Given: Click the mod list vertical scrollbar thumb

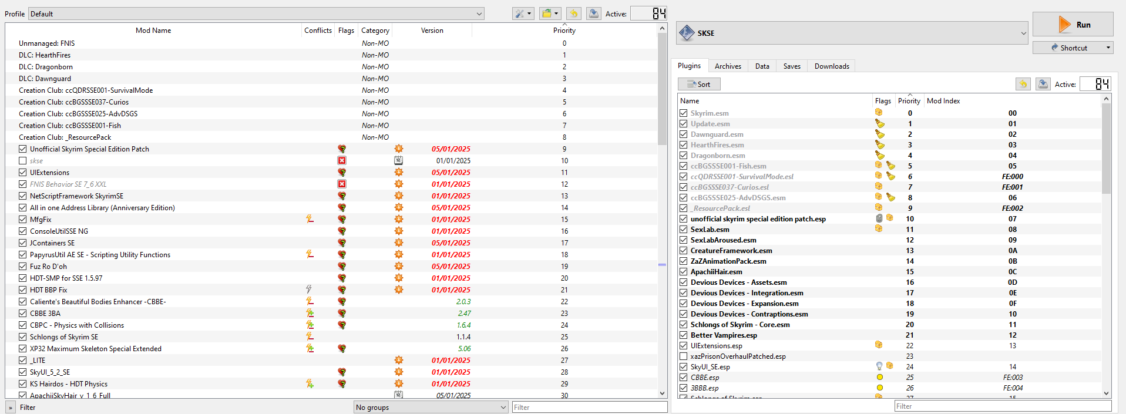Looking at the screenshot, I should coord(662,88).
